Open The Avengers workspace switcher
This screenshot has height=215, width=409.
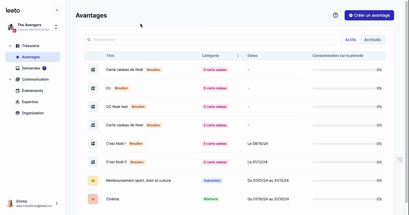[x=56, y=27]
